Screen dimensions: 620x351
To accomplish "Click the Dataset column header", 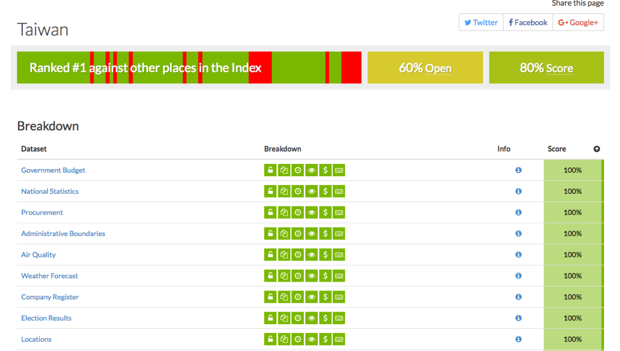I will [x=34, y=149].
